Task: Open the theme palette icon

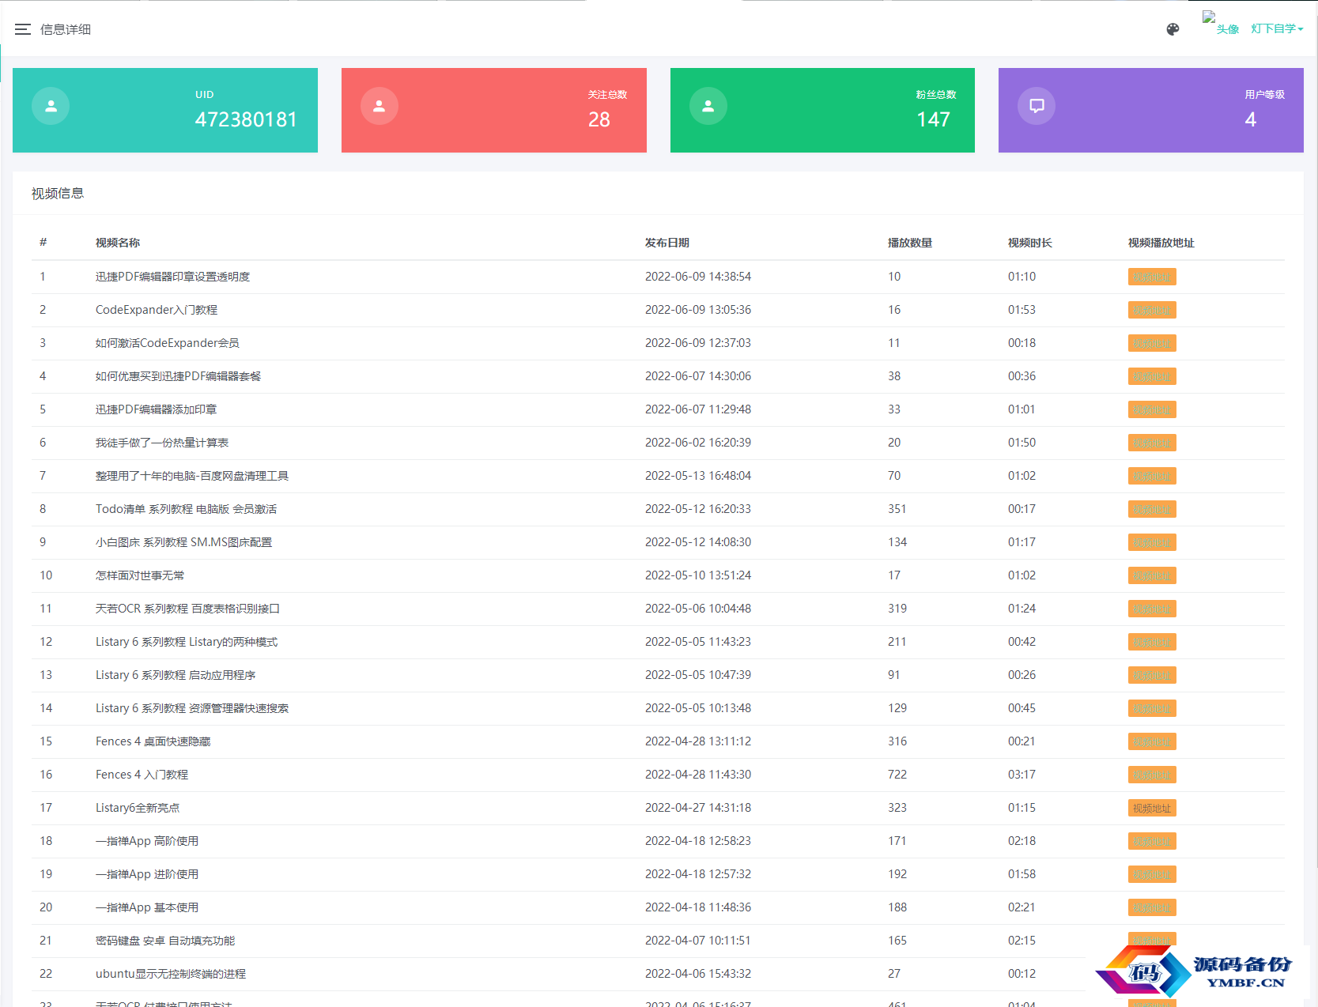Action: point(1173,29)
